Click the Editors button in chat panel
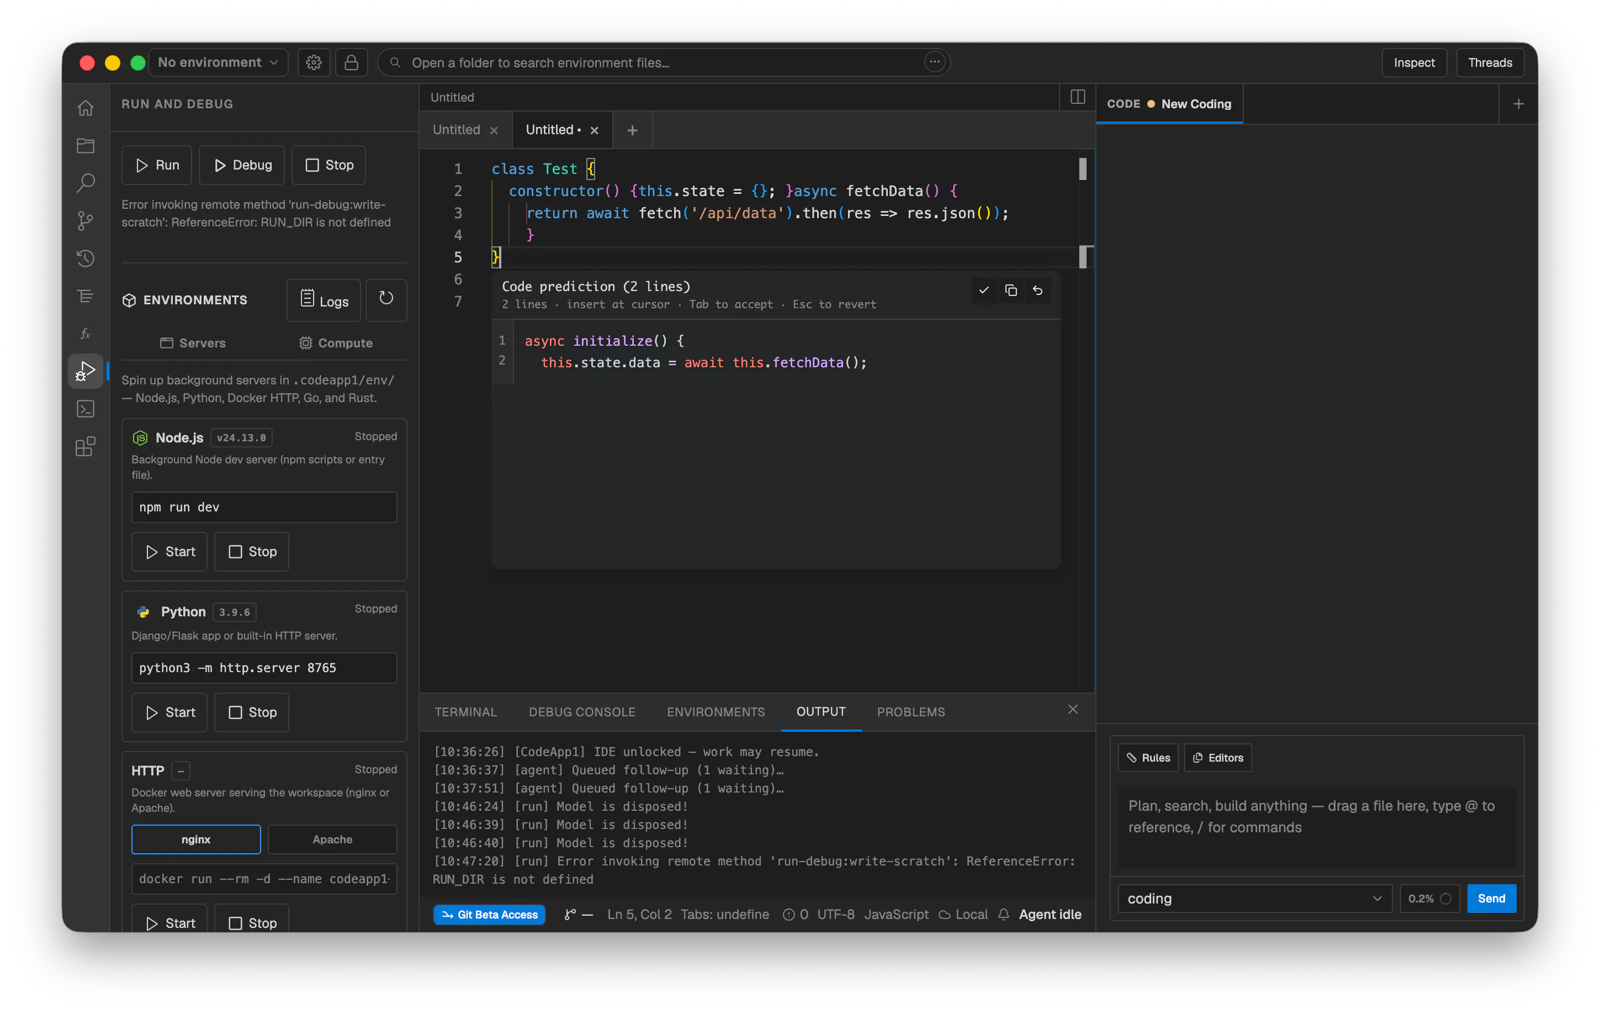 (x=1217, y=758)
